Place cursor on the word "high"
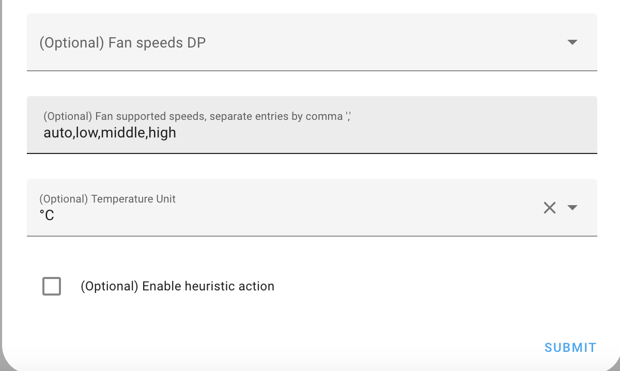Image resolution: width=620 pixels, height=371 pixels. click(x=162, y=133)
